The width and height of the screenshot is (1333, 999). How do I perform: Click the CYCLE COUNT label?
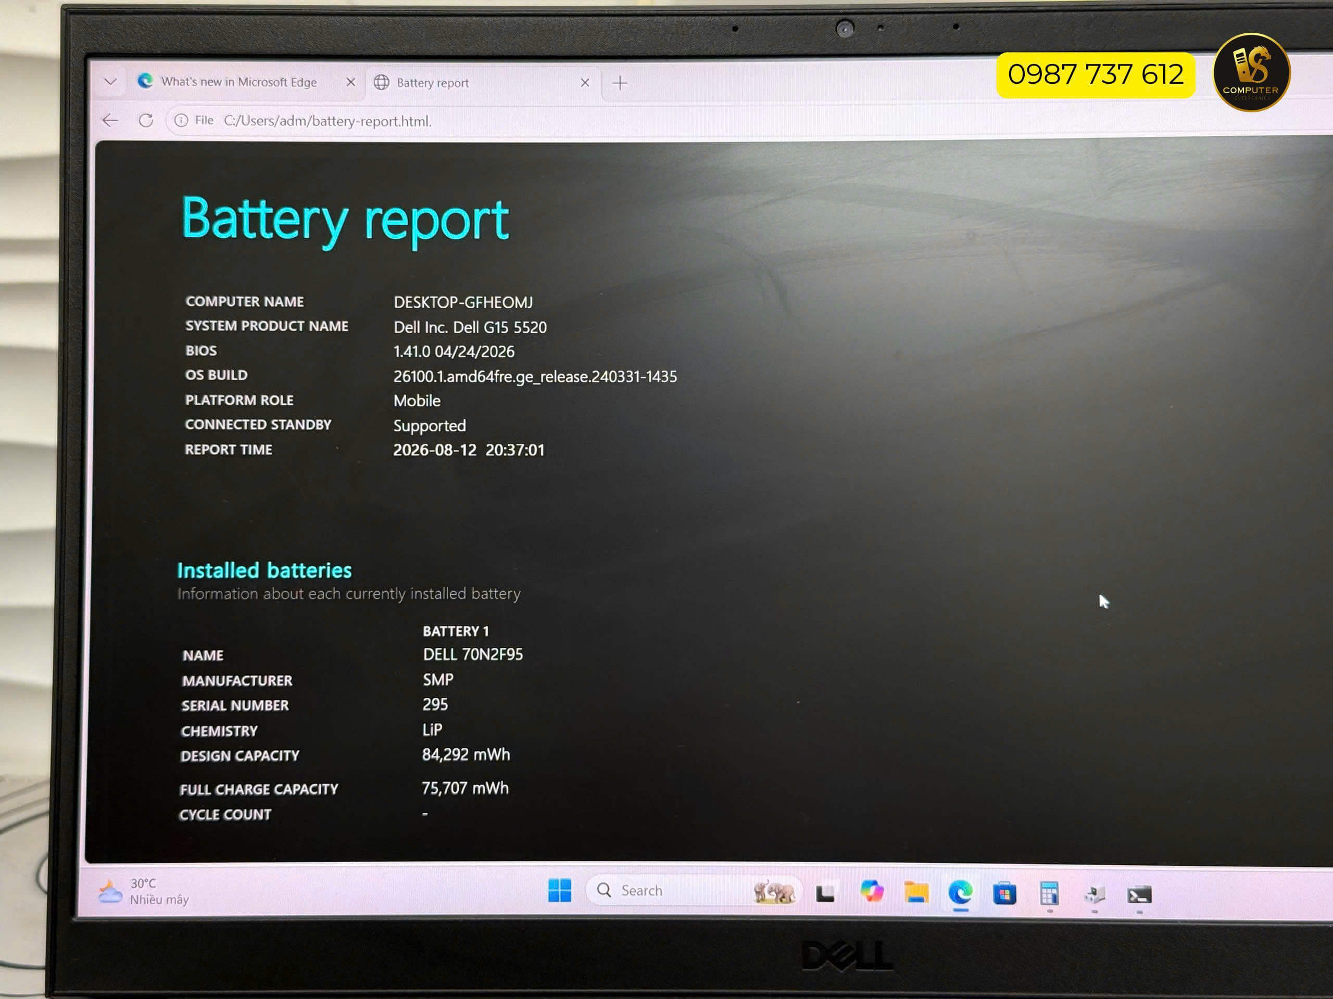click(x=225, y=815)
